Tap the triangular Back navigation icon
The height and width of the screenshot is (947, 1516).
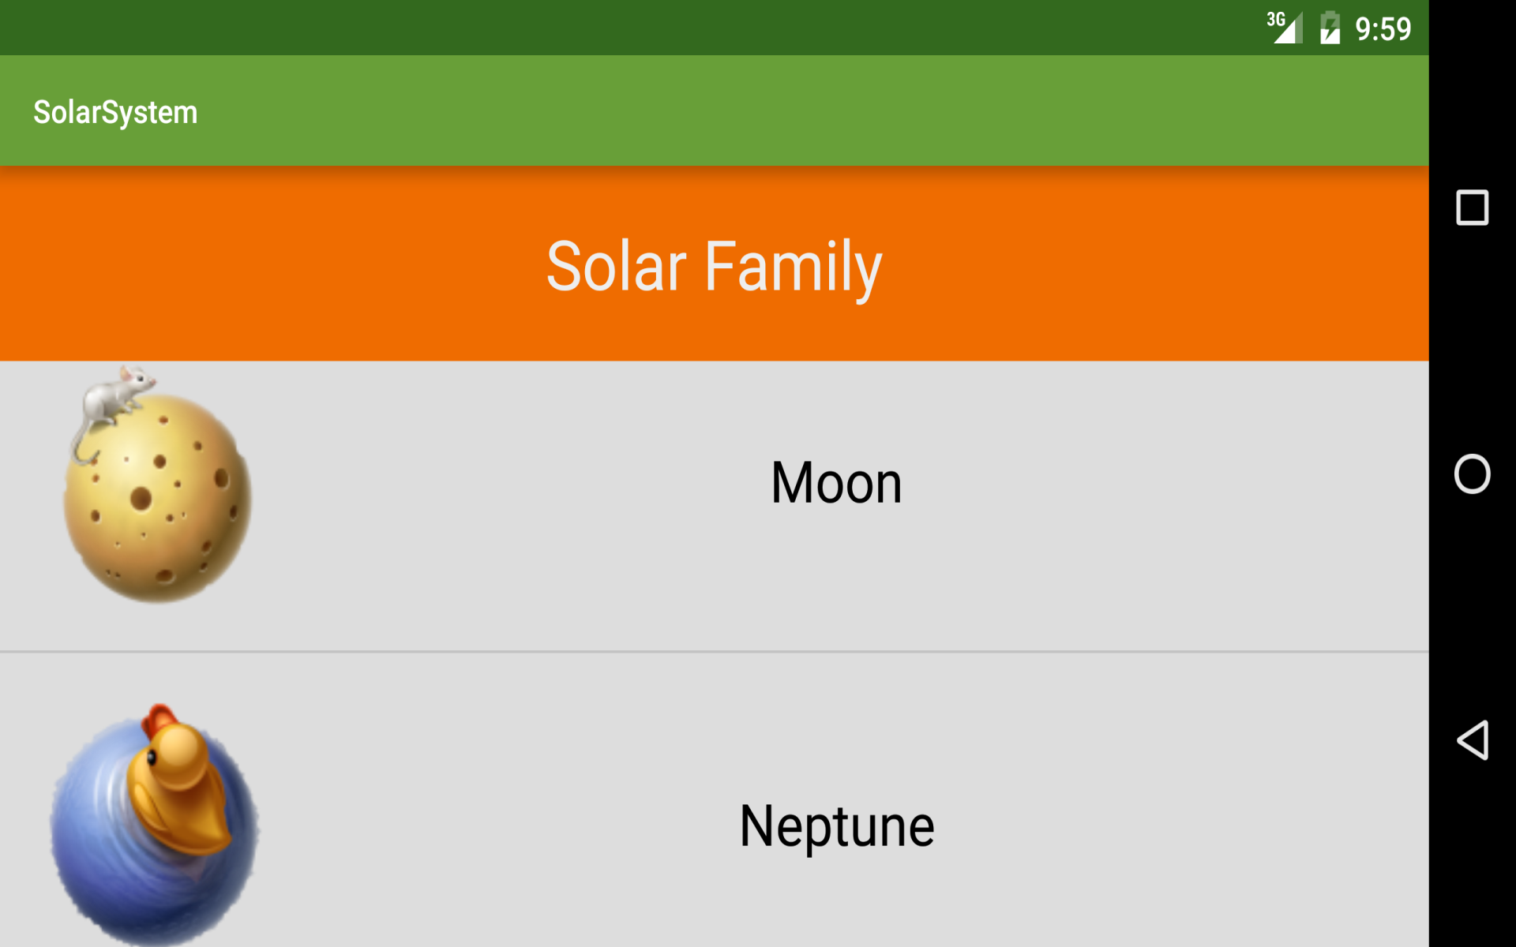tap(1472, 740)
